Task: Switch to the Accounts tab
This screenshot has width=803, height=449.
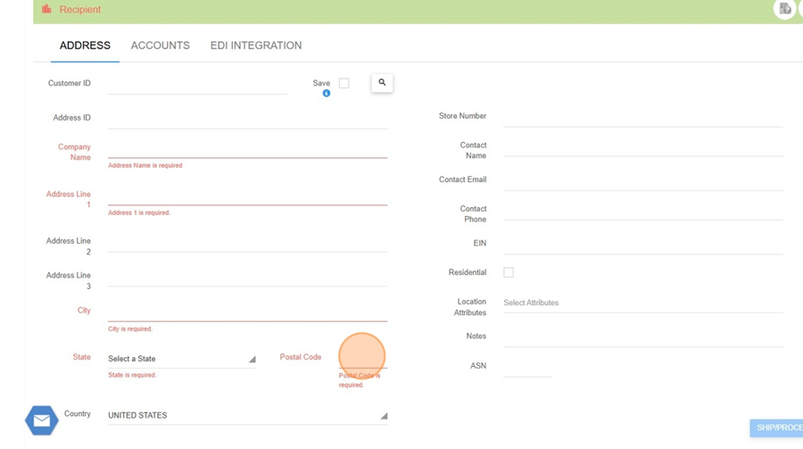Action: click(161, 46)
